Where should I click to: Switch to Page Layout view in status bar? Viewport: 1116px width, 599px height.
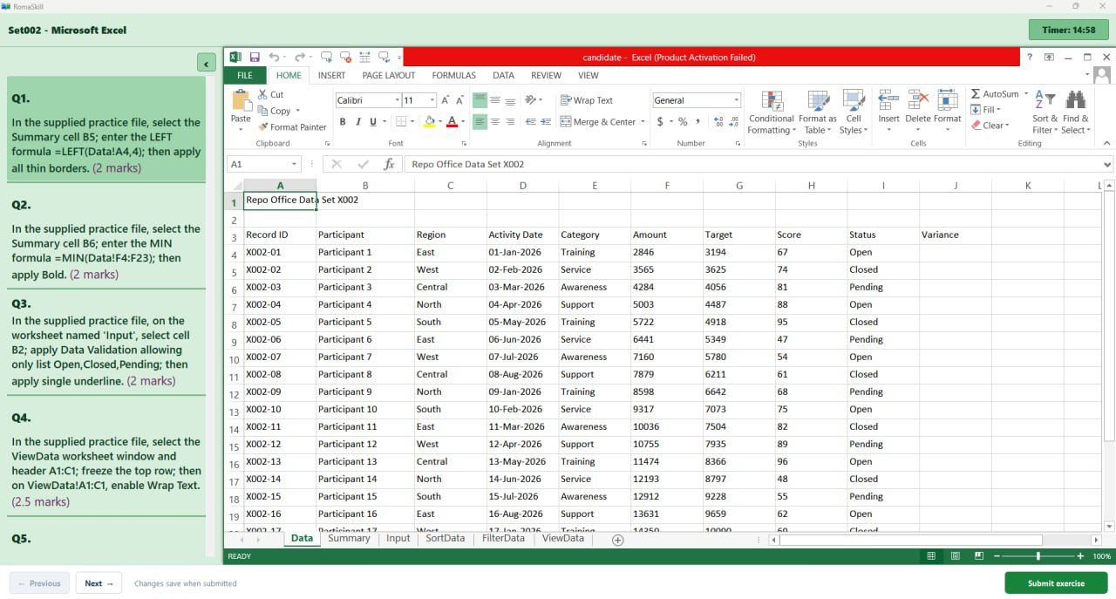coord(956,556)
